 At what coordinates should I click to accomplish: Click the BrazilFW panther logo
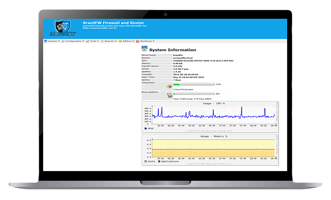tap(63, 29)
